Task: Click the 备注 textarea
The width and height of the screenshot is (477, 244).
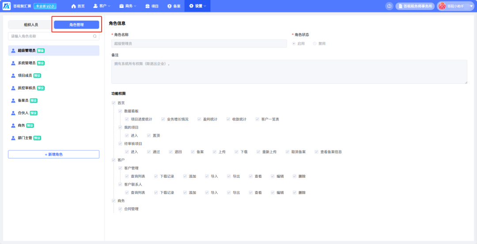Action: point(289,72)
